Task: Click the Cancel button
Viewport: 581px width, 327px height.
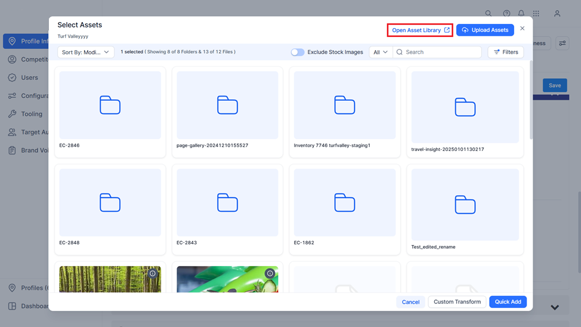Action: click(x=410, y=302)
